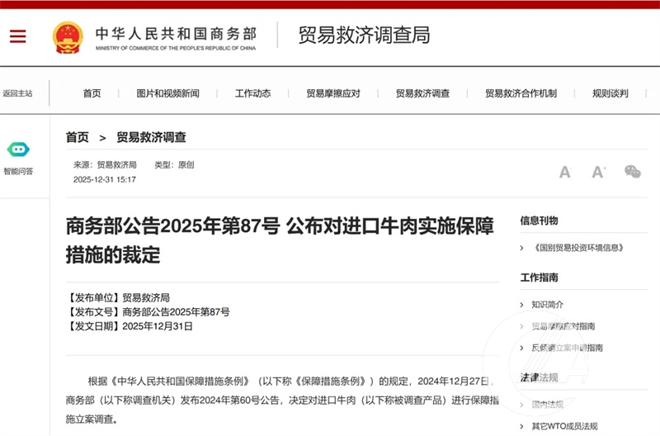
Task: Click the 贸易救济调查局 header title
Action: (x=364, y=35)
